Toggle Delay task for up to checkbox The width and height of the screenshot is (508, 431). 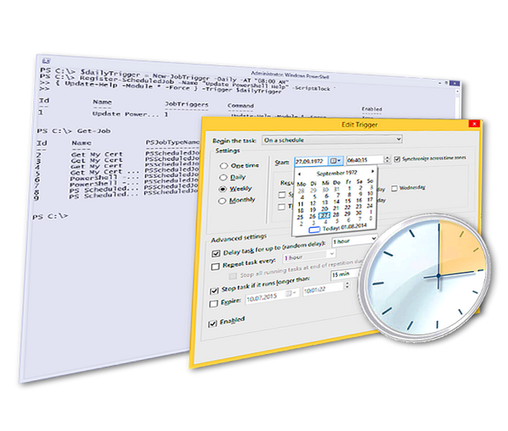coord(216,253)
